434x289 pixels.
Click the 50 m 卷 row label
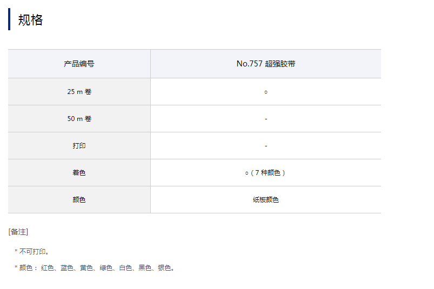[79, 119]
